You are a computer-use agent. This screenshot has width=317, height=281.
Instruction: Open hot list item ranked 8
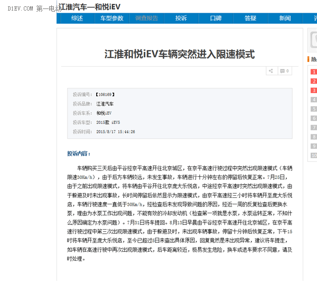pos(314,137)
